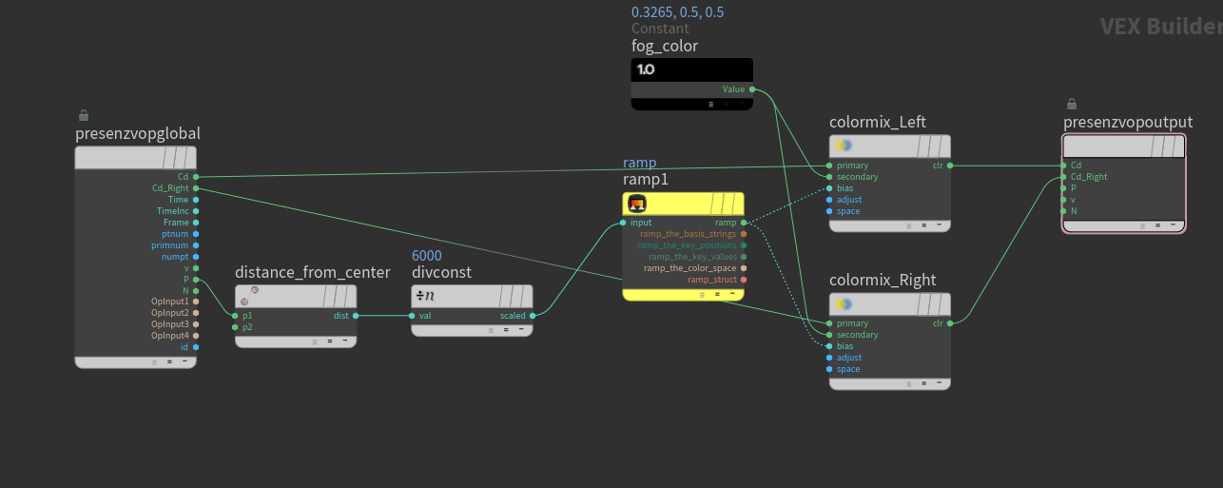Click the p1 input port on distance_from_center
This screenshot has height=488, width=1223.
pyautogui.click(x=235, y=316)
